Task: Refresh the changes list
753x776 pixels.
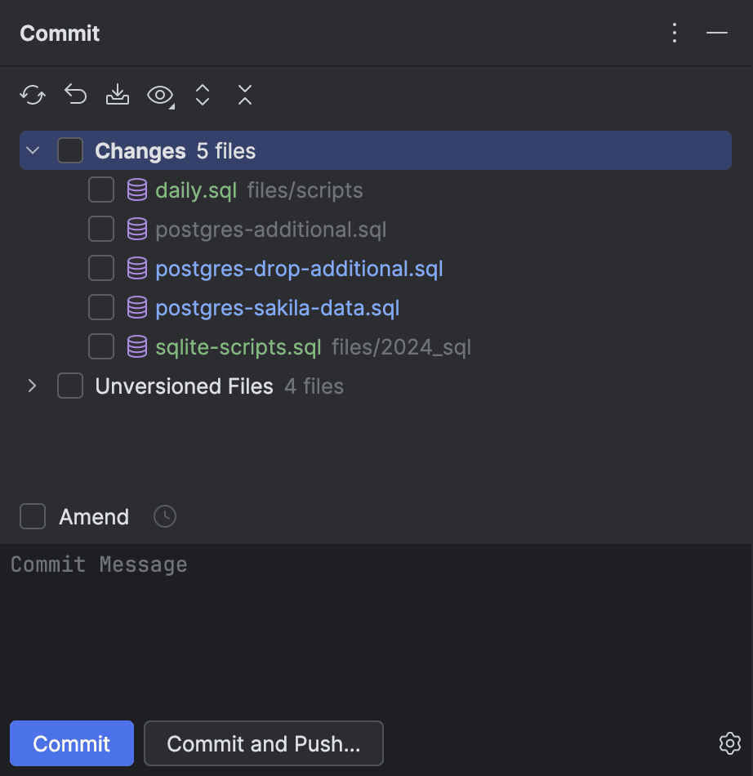Action: [32, 95]
